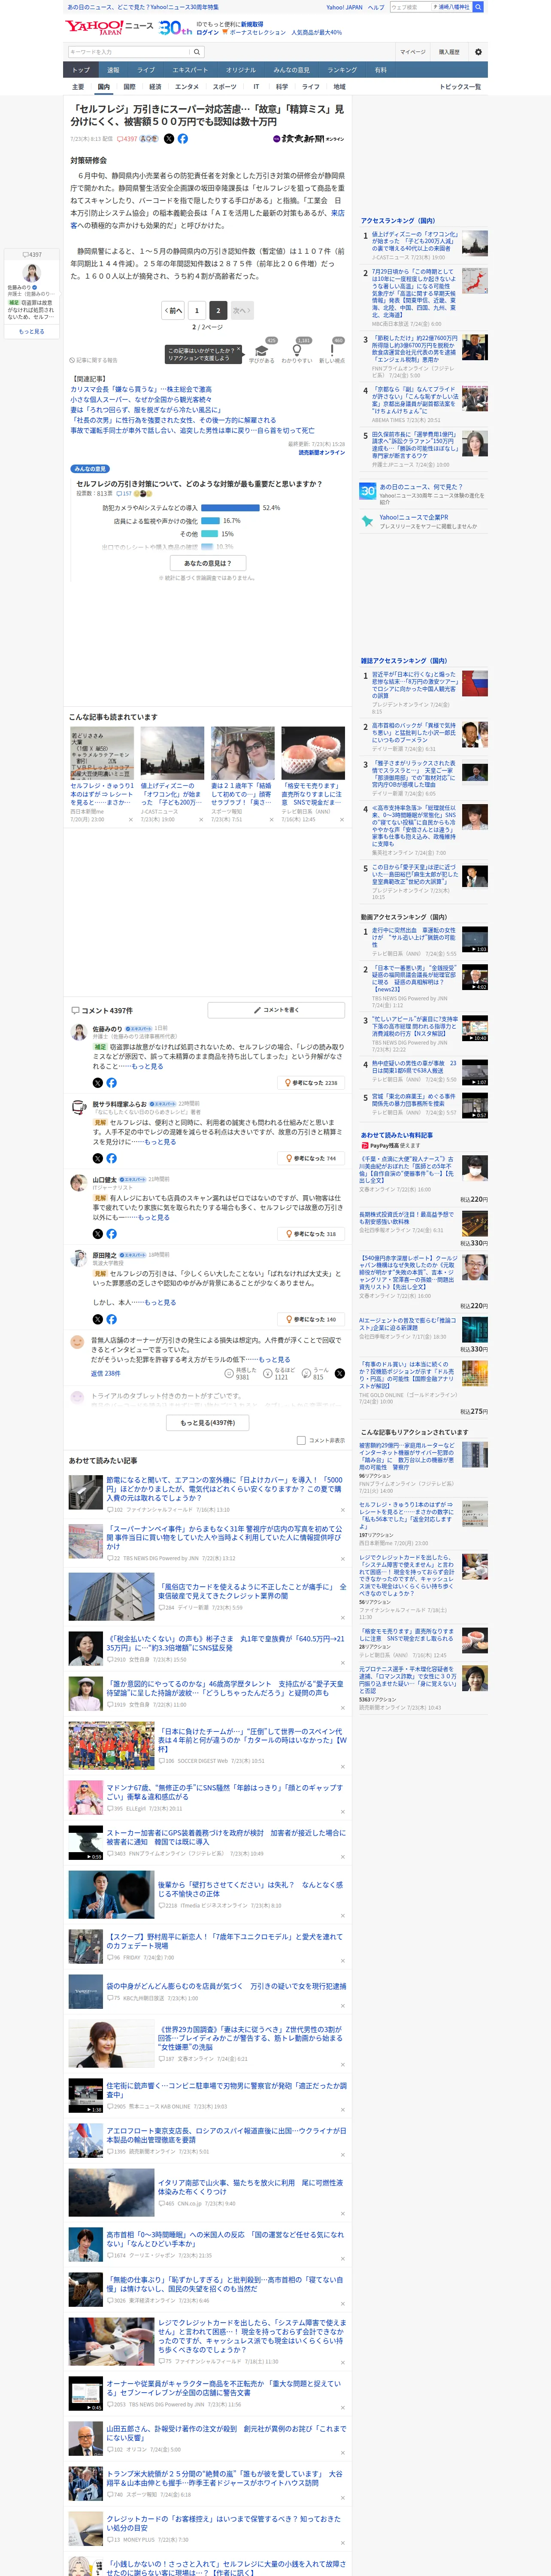The width and height of the screenshot is (551, 2576).
Task: Share article on Facebook below the headline
Action: click(x=182, y=139)
